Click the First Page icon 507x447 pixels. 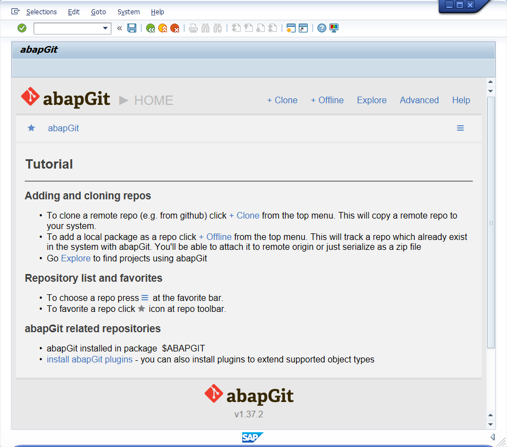[236, 28]
